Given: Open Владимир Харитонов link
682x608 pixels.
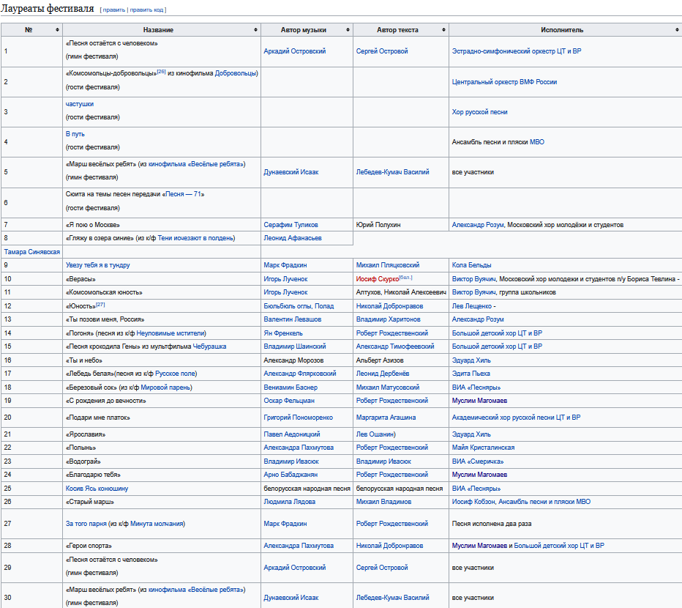Looking at the screenshot, I should [388, 319].
